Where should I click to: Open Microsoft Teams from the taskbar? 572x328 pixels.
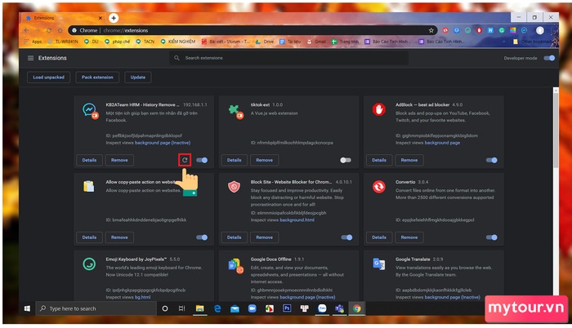340,308
